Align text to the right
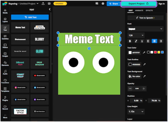The height and width of the screenshot is (122, 168). pos(161,41)
